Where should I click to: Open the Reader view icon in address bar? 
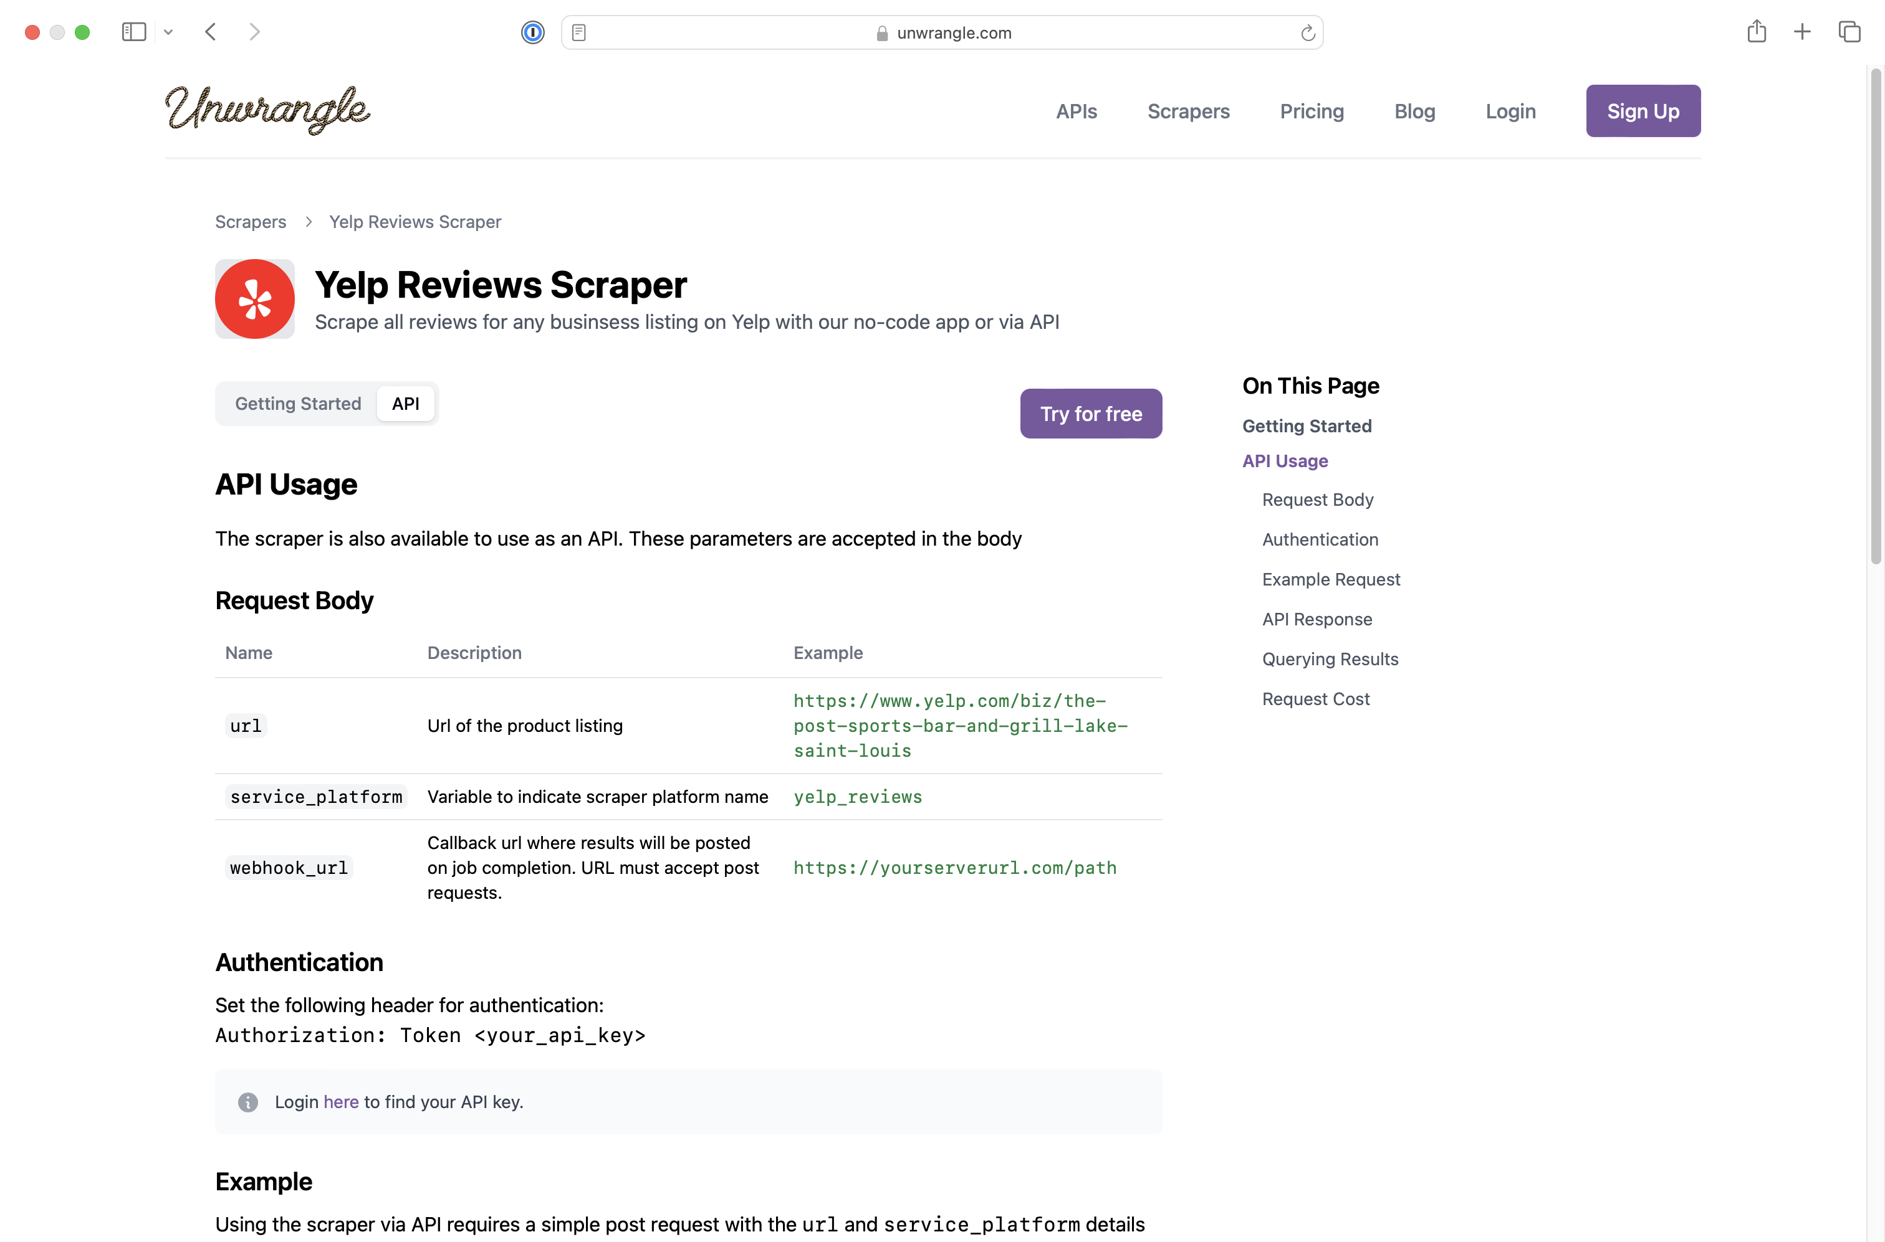point(578,32)
